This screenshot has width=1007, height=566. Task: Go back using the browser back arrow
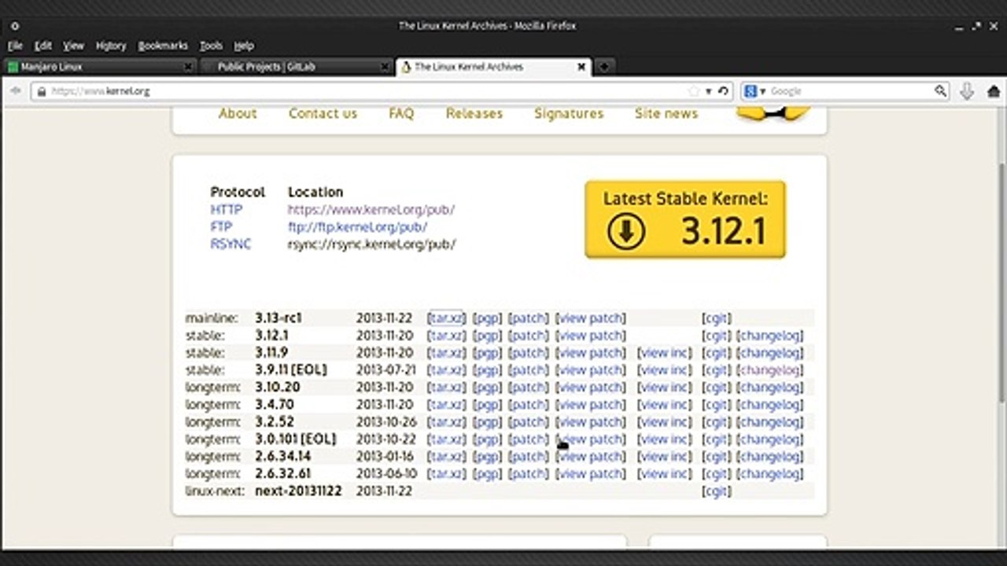pos(15,91)
